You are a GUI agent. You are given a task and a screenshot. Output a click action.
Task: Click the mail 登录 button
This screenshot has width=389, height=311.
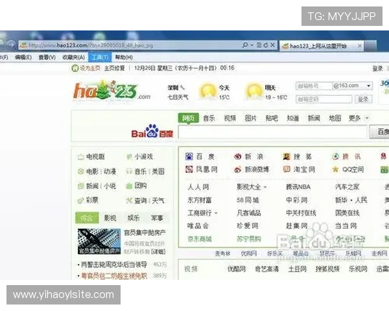point(363,99)
